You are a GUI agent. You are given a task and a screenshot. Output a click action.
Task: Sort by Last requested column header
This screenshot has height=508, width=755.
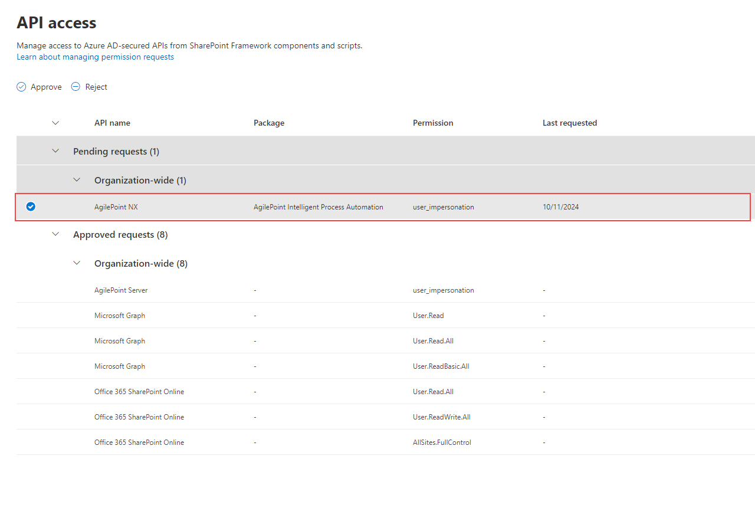click(x=570, y=123)
